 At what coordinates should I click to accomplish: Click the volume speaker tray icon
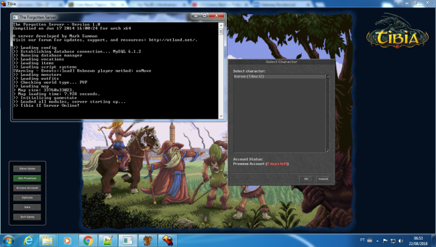[x=400, y=240]
